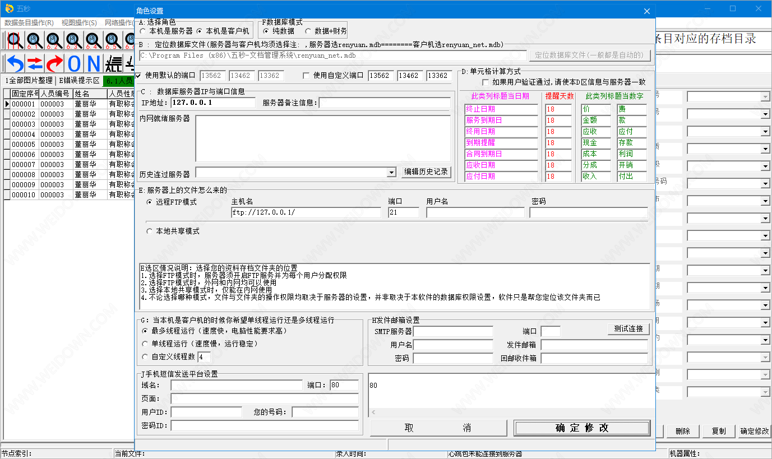Open the 6.2 search magnifier tool
This screenshot has width=772, height=459.
[x=54, y=40]
